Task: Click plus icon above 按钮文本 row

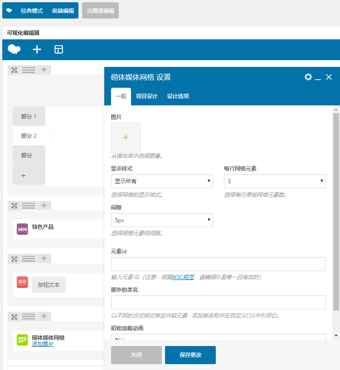Action: point(44,259)
